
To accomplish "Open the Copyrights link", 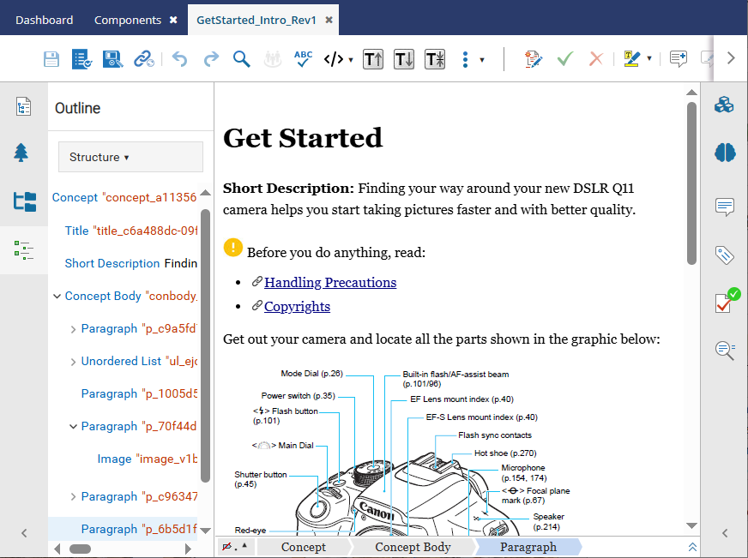I will pos(297,306).
